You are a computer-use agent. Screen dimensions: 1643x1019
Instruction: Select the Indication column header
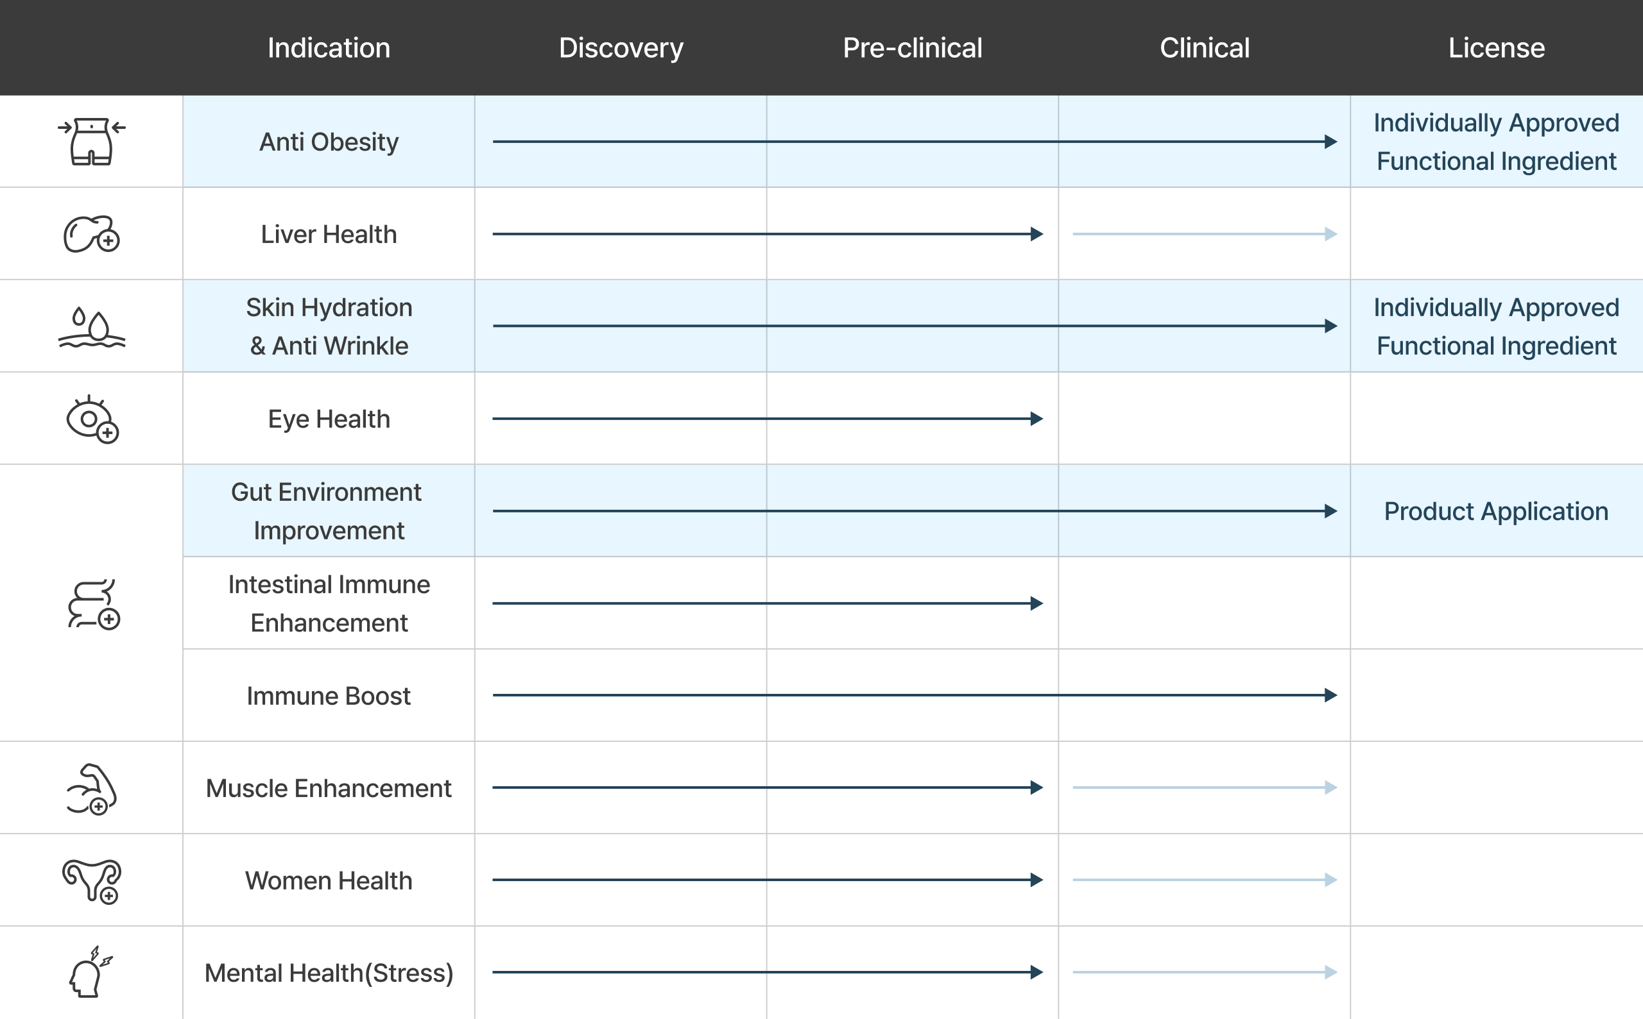coord(329,48)
